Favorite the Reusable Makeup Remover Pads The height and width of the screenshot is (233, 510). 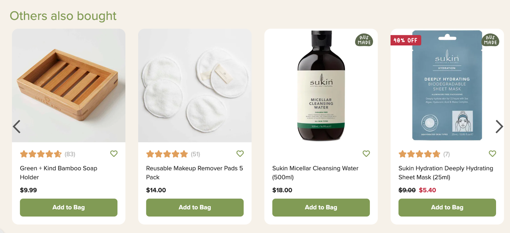coord(240,154)
